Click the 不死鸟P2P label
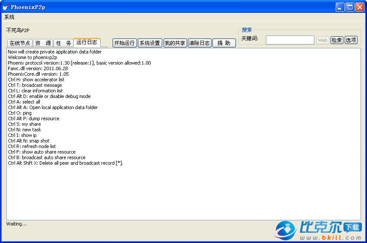The width and height of the screenshot is (367, 243). [18, 30]
